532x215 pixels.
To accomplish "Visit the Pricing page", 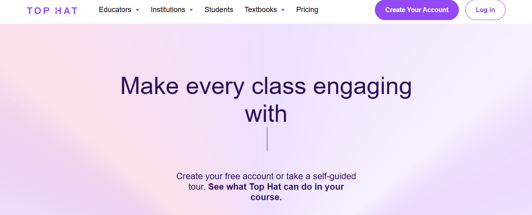I will [307, 10].
